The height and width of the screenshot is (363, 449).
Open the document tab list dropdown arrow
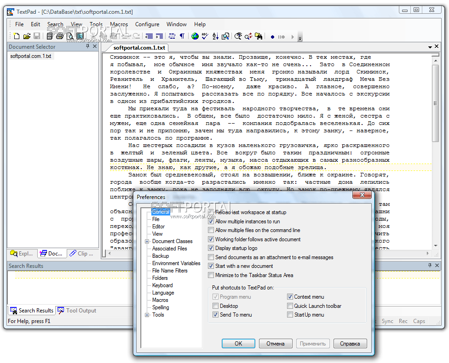pos(430,46)
